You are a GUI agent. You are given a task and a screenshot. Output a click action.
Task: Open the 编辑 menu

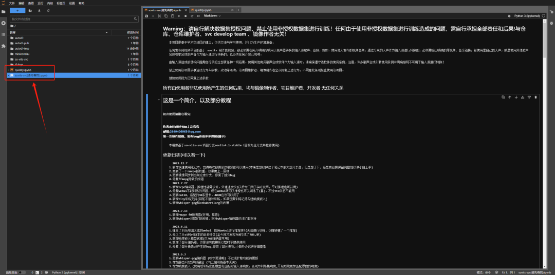click(21, 3)
